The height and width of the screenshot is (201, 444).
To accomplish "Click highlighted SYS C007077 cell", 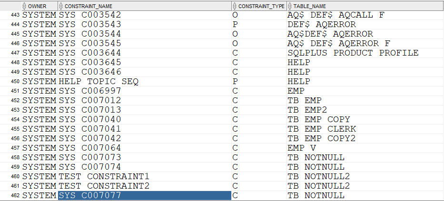I will point(145,195).
